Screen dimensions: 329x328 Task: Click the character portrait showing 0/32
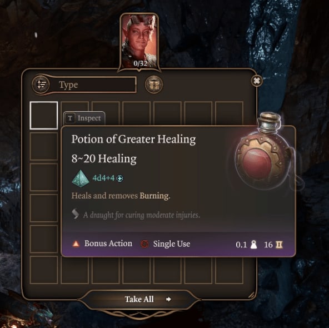point(139,41)
